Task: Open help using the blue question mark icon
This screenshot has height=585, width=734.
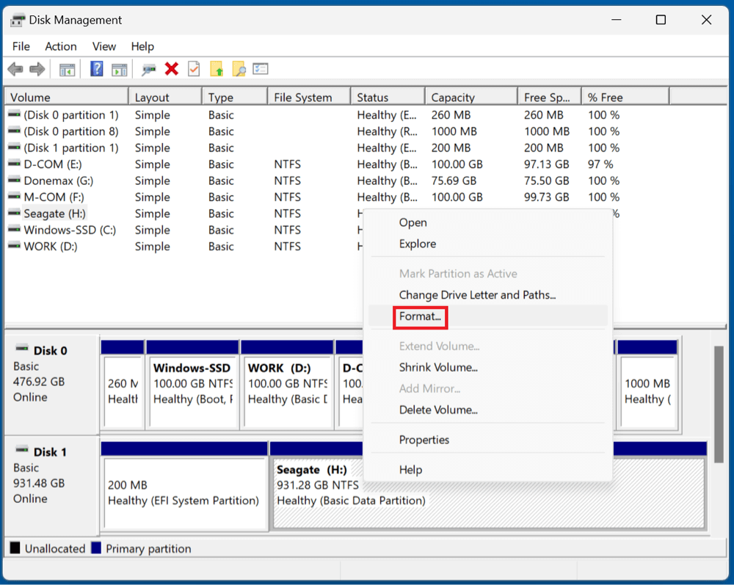Action: click(x=95, y=68)
